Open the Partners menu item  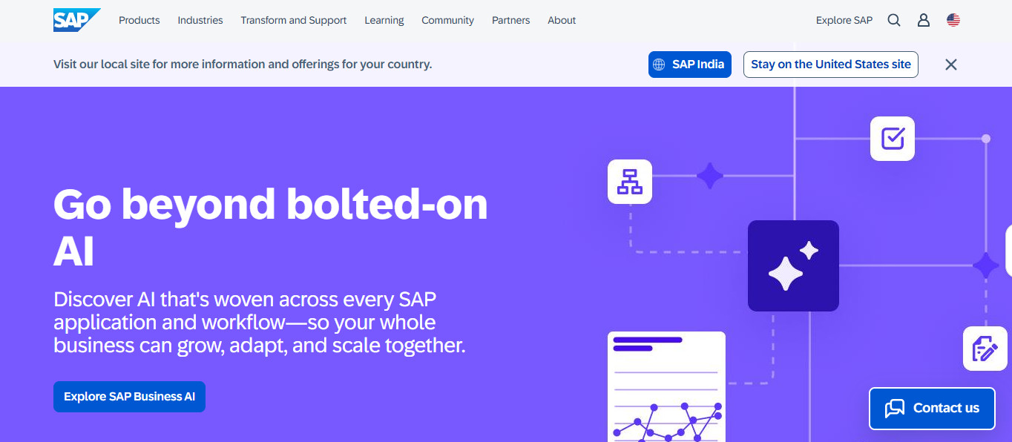coord(511,21)
